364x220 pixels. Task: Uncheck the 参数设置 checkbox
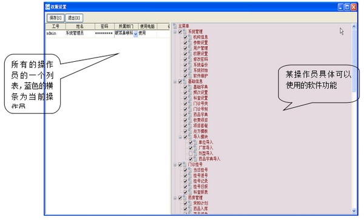(185, 42)
